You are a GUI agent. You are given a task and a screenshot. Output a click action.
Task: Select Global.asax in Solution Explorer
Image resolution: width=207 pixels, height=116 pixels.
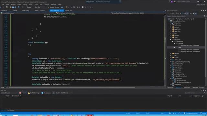click(178, 72)
